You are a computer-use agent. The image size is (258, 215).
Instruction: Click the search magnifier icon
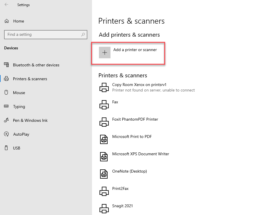[x=83, y=35]
